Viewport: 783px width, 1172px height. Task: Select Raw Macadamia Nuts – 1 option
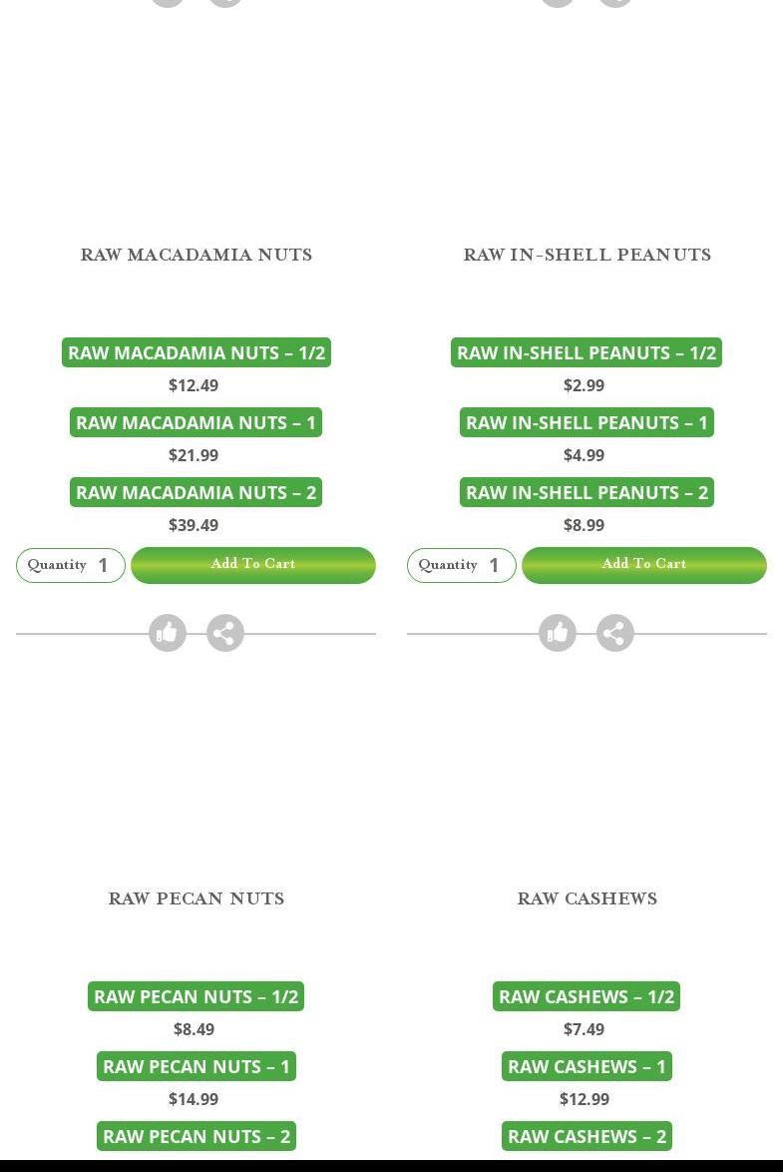[x=196, y=422]
